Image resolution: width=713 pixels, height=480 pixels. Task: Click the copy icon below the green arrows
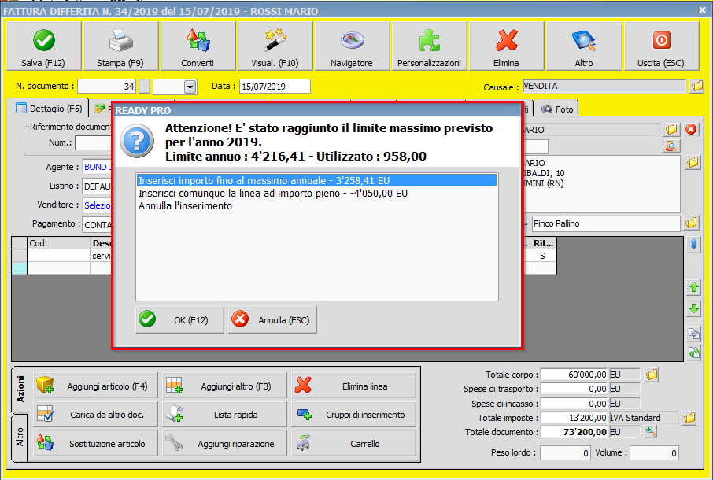point(694,334)
